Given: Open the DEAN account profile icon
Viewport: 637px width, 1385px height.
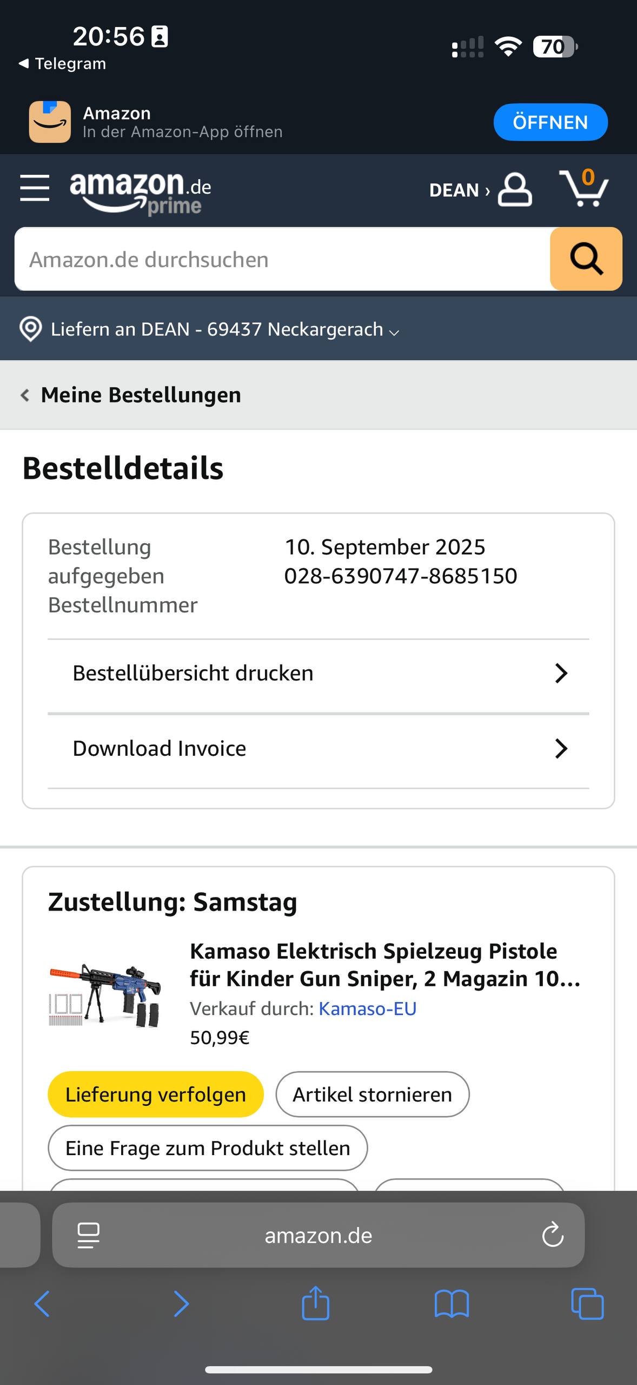Looking at the screenshot, I should tap(514, 189).
